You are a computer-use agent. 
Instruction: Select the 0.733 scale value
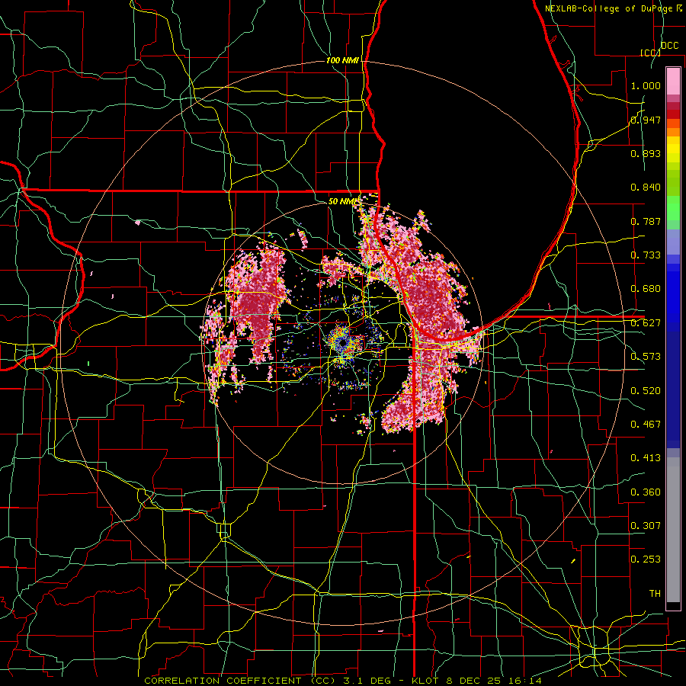[x=646, y=255]
